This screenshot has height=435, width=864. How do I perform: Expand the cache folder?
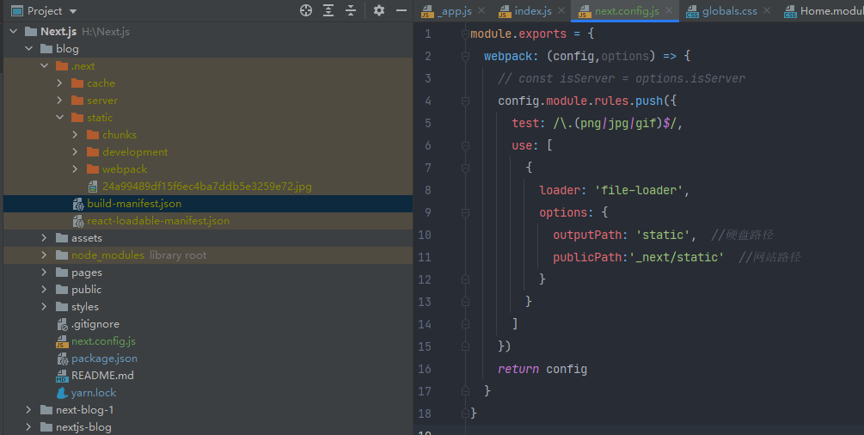pos(59,83)
